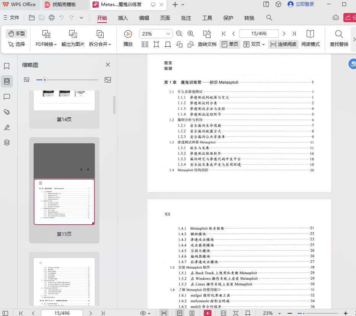Zoom in using the magnifier plus icon
Viewport: 356px width, 316px height.
click(x=191, y=34)
